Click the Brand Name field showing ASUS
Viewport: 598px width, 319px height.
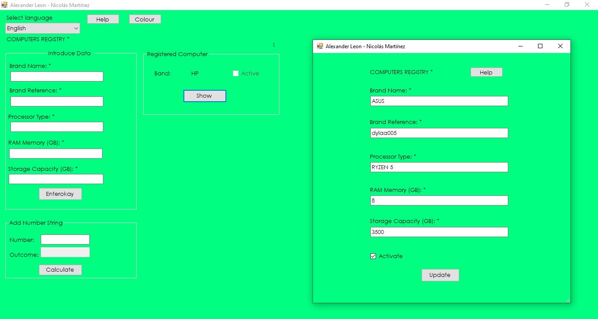[x=438, y=101]
